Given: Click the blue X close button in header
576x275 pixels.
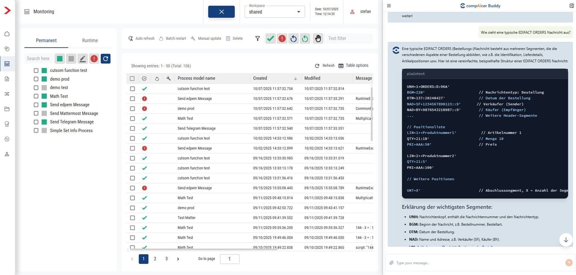Looking at the screenshot, I should point(221,12).
